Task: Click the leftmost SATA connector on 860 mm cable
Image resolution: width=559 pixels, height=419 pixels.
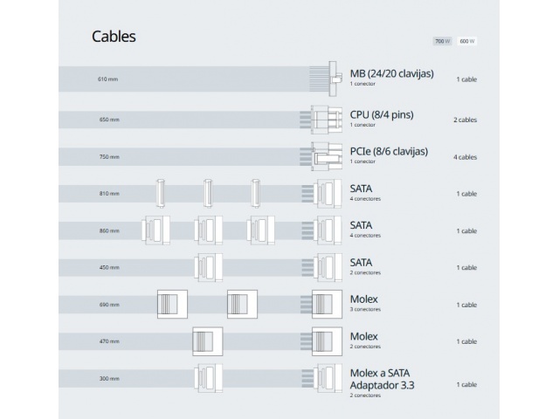Action: (155, 230)
